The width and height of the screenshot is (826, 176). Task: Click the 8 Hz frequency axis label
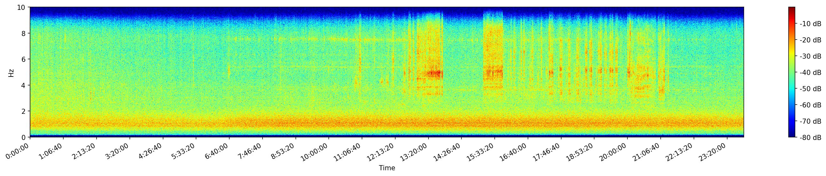(x=24, y=33)
